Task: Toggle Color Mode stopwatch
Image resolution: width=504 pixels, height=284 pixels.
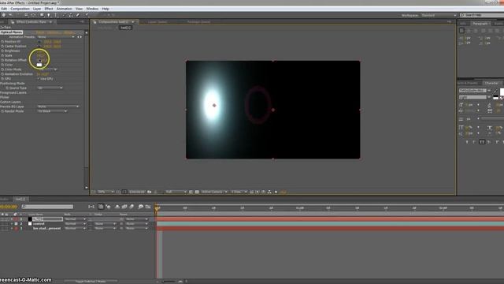Action: [x=2, y=69]
